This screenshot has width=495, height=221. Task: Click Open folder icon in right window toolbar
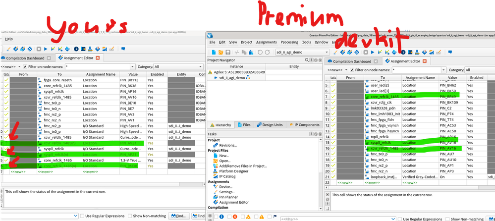tap(220, 52)
